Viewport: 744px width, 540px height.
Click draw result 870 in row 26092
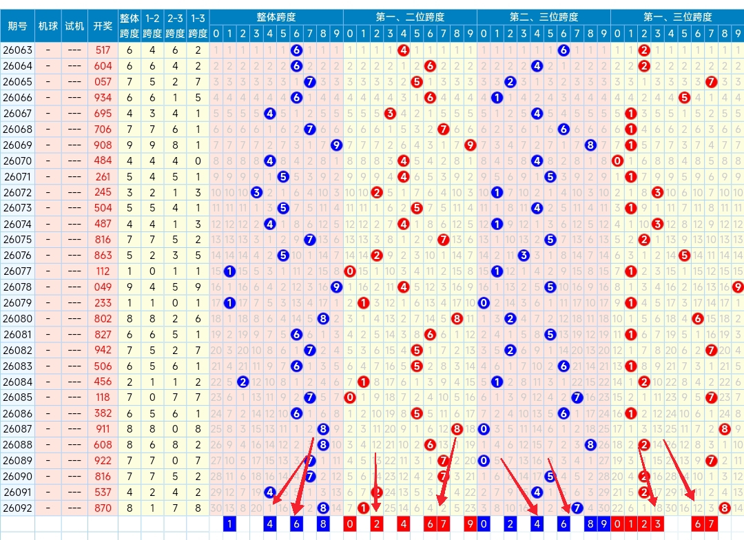103,508
